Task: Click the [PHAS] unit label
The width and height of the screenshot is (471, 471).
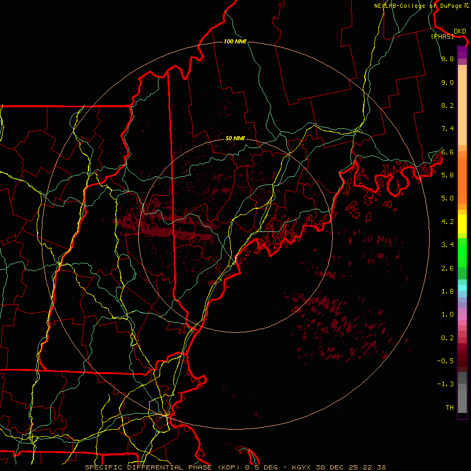Action: coord(442,37)
